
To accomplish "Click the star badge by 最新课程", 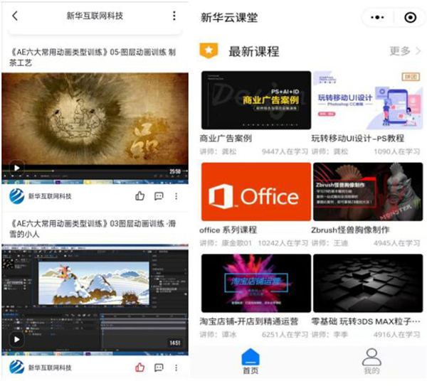I will pos(209,50).
